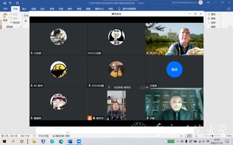Open the 审阅 review tab
The height and width of the screenshot is (145, 233).
79,9
